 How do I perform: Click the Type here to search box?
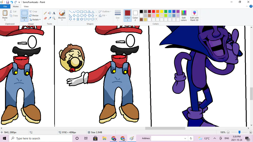pos(41,138)
